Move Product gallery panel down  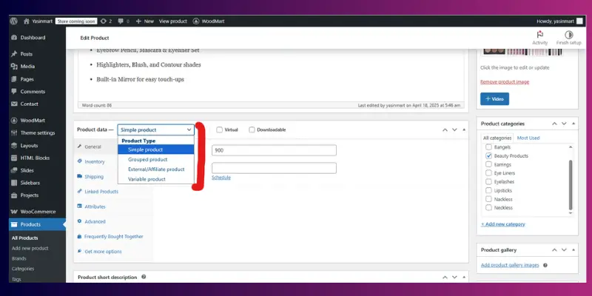point(564,250)
